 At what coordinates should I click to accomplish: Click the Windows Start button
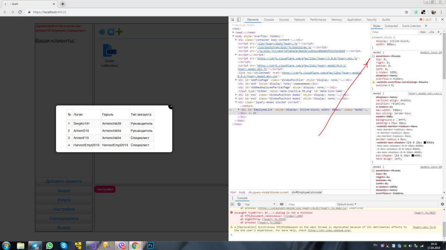click(6, 245)
